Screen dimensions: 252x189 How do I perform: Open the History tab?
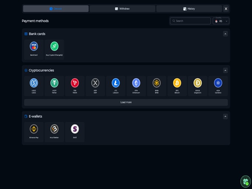coord(189,9)
